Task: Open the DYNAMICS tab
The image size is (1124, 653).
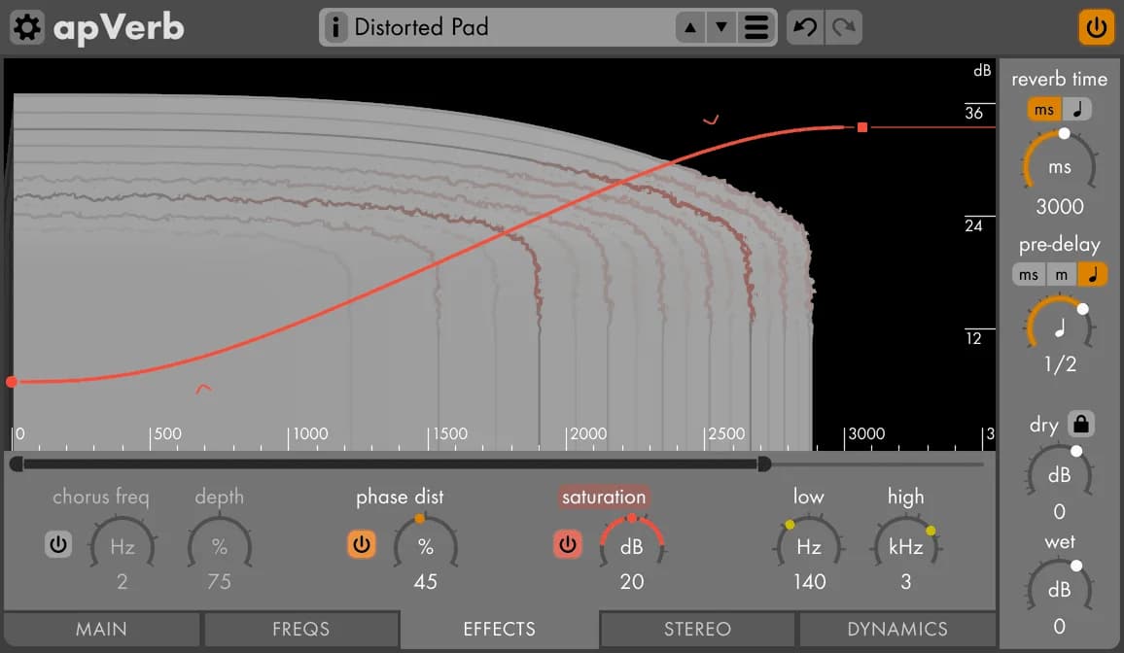Action: coord(896,630)
